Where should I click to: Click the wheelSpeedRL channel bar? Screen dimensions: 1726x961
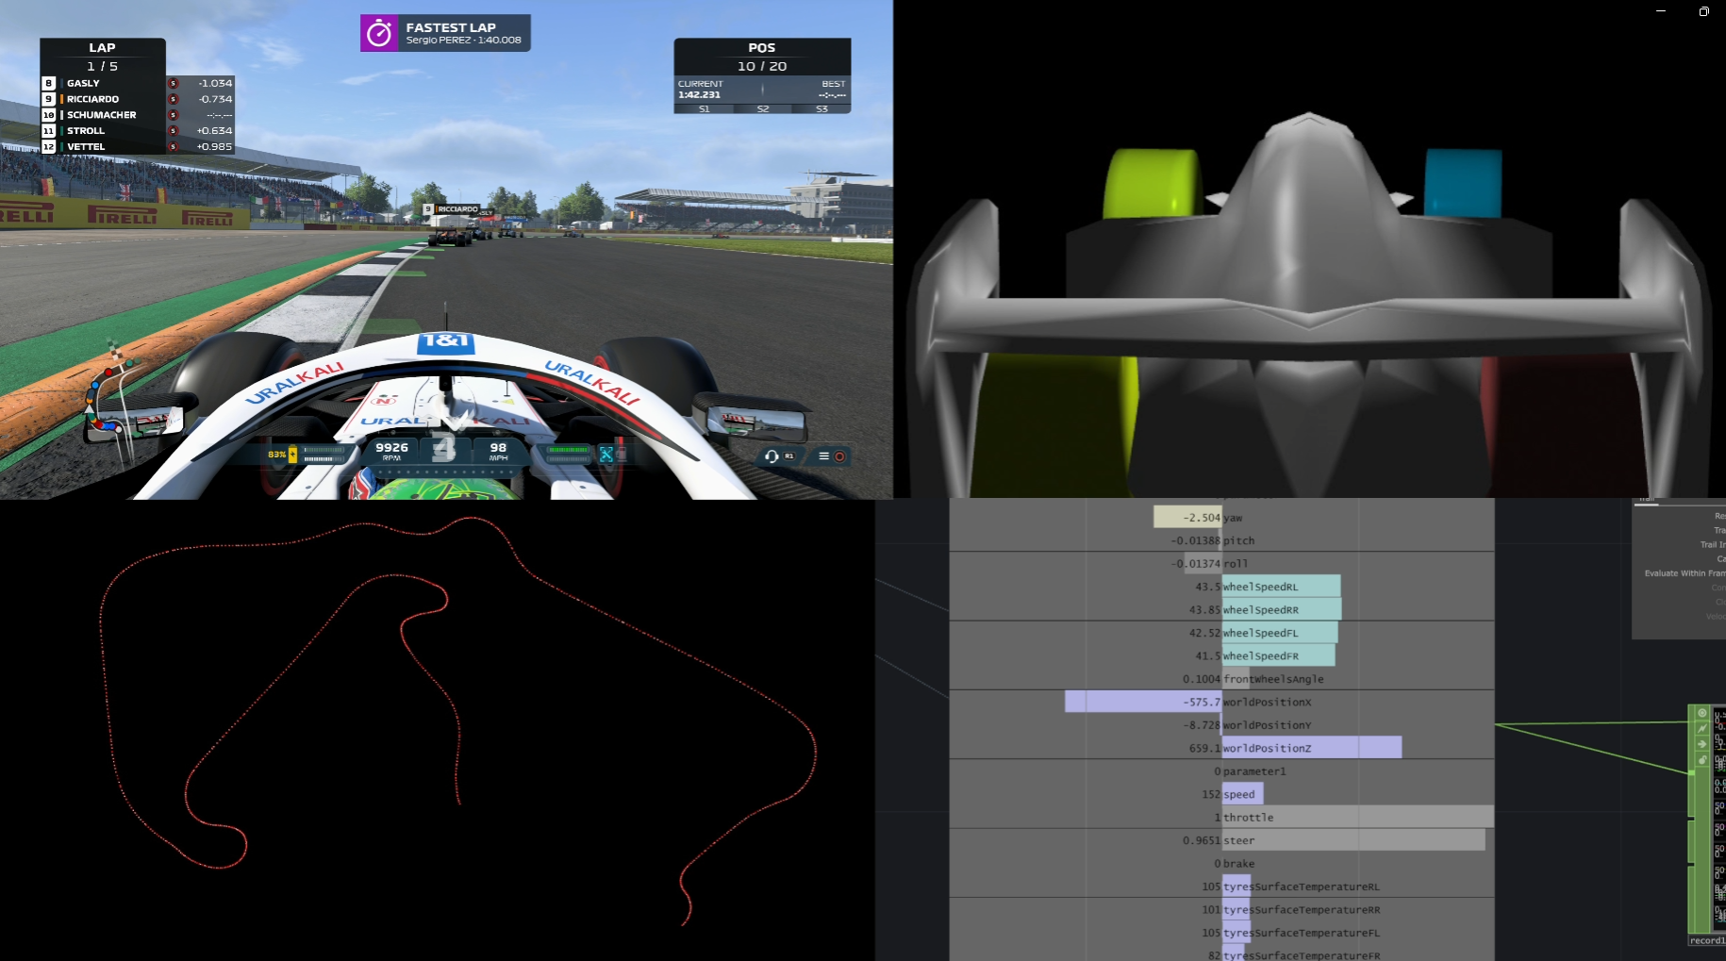click(1281, 587)
